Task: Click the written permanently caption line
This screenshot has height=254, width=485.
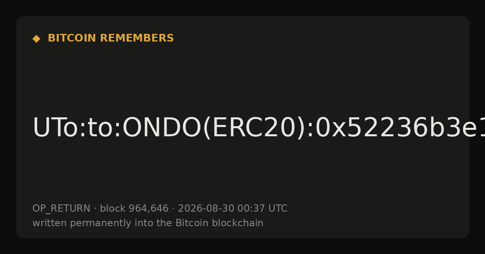Action: coord(148,223)
